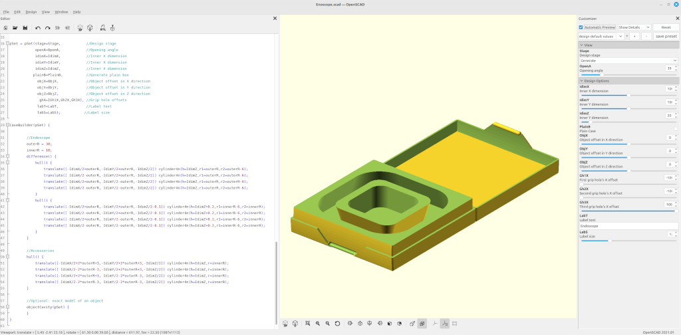Uncheck the Automatic Preview checkbox
Screen dimensions: 681x335
581,27
